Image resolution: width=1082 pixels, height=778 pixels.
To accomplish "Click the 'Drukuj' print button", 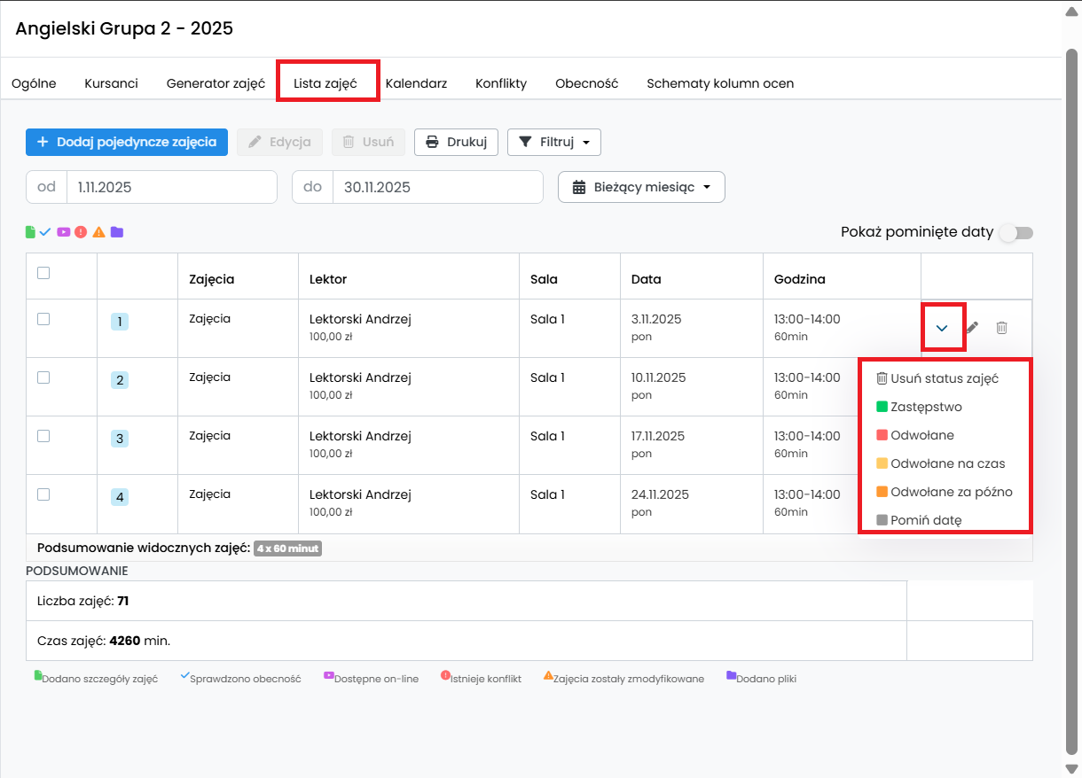I will point(456,142).
